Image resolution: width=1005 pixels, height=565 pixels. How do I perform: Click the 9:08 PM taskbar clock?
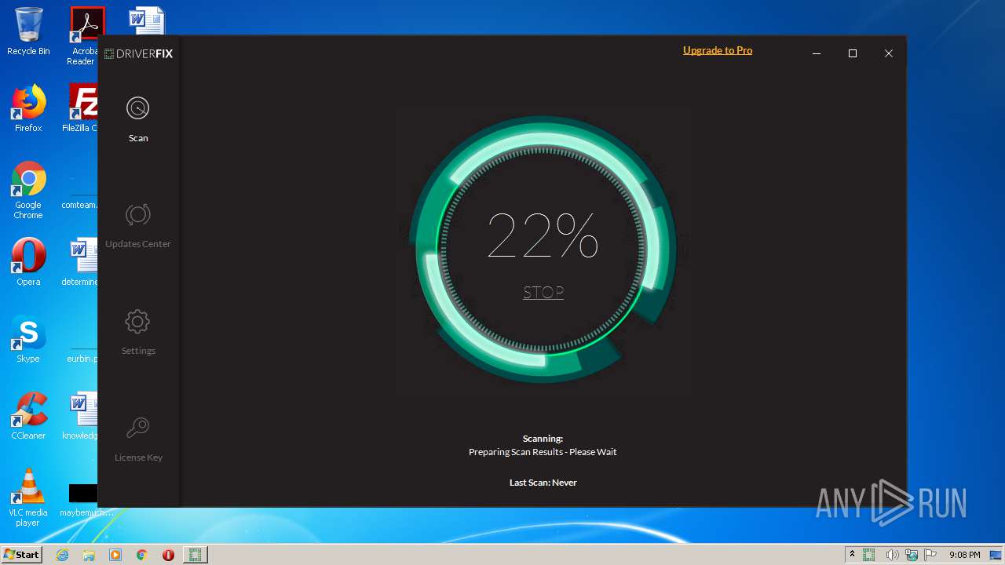click(964, 555)
